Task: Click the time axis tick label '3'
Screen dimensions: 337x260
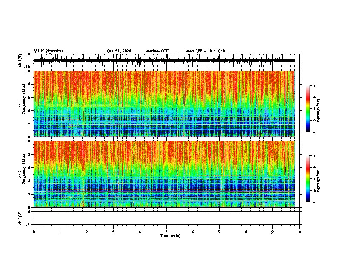Action: point(113,232)
